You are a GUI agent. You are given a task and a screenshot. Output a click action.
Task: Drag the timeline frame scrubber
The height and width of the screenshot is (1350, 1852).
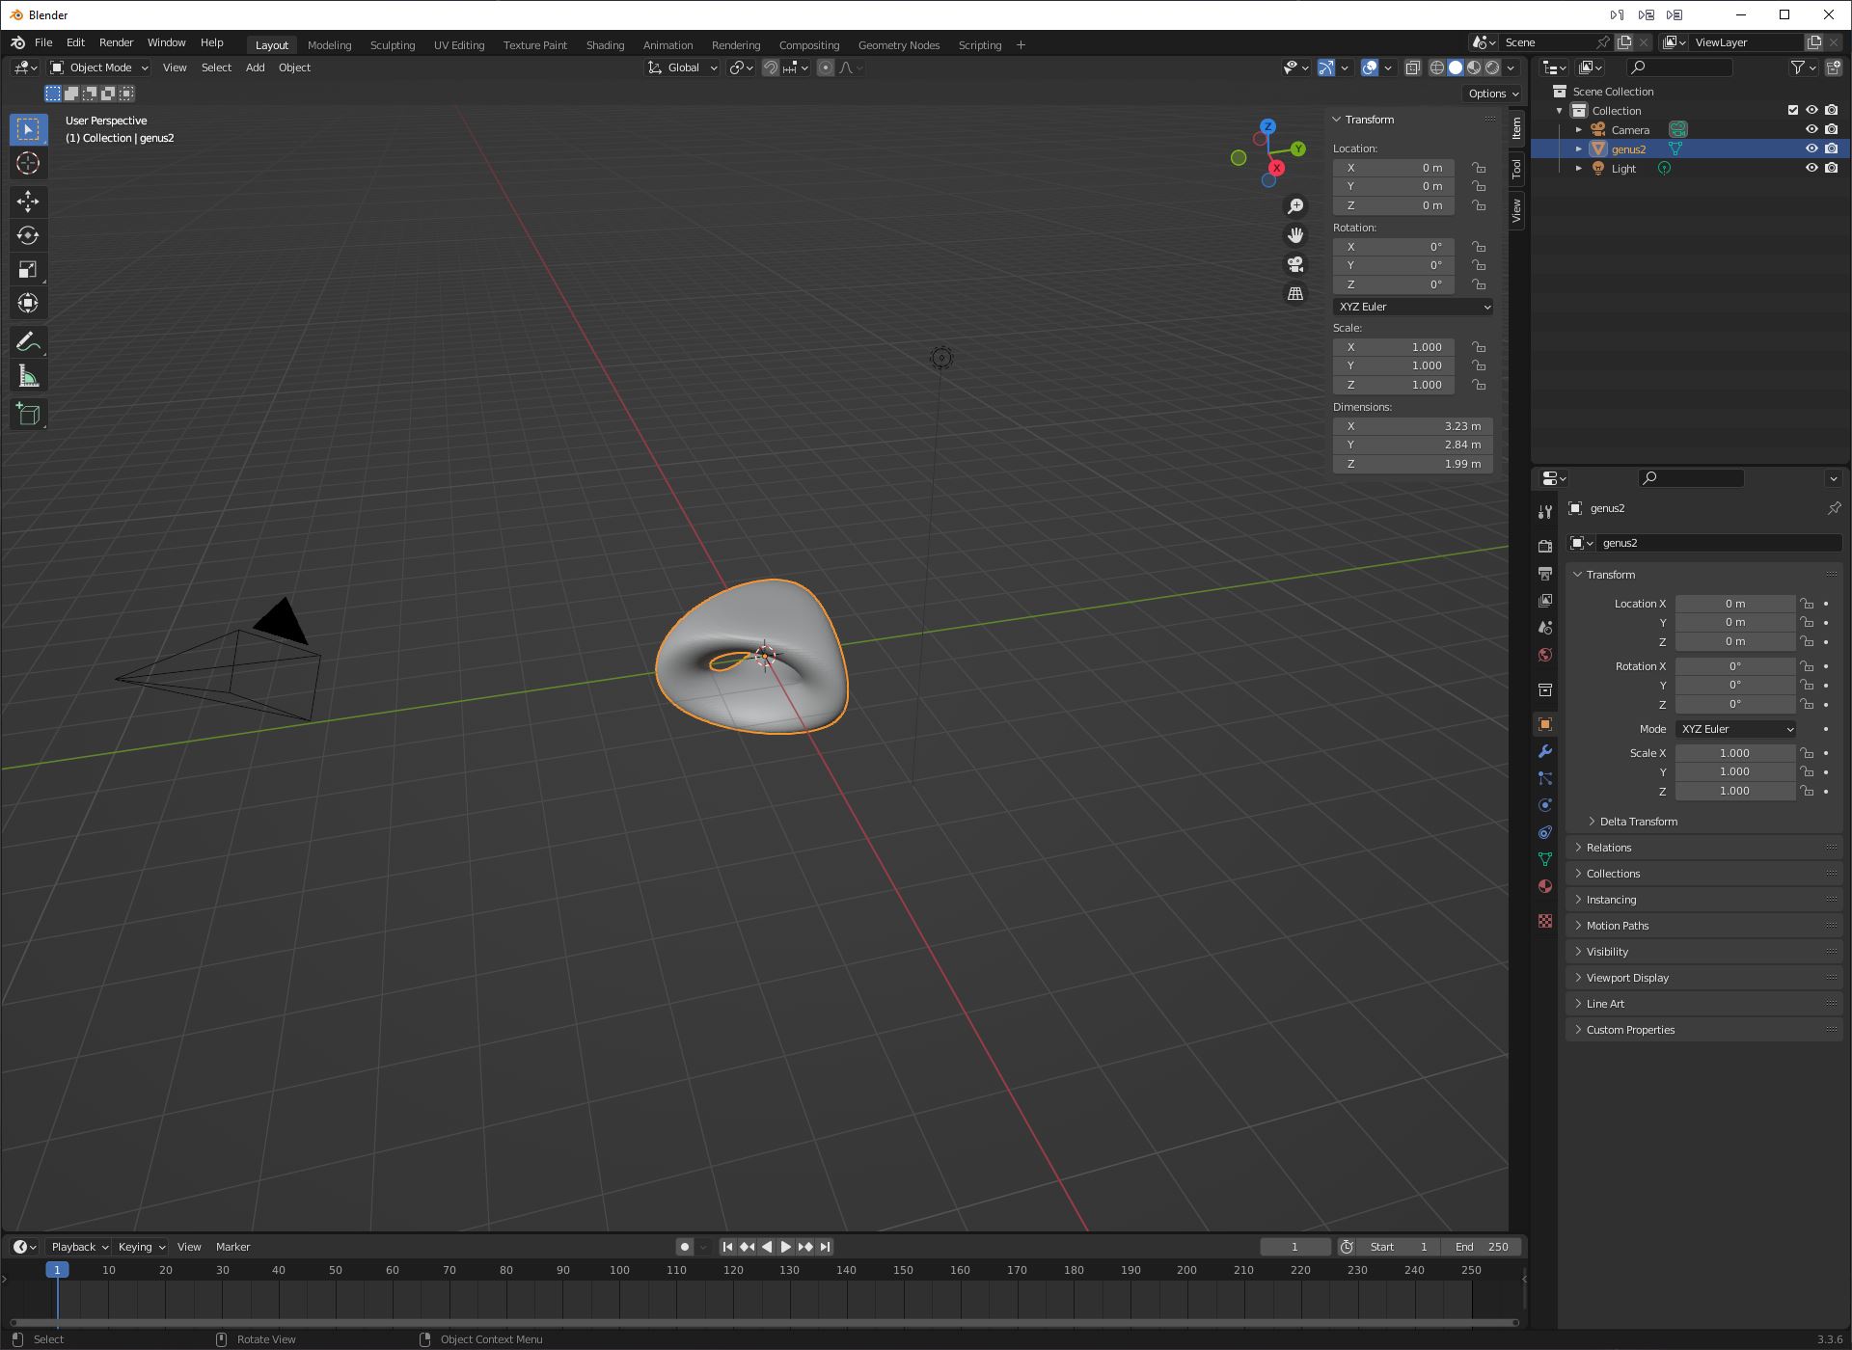(x=58, y=1268)
